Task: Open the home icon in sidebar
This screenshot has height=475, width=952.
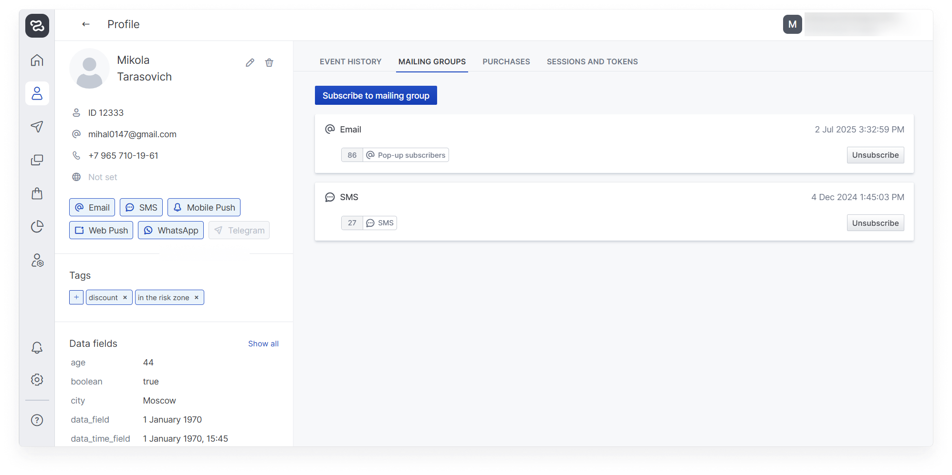Action: 37,61
